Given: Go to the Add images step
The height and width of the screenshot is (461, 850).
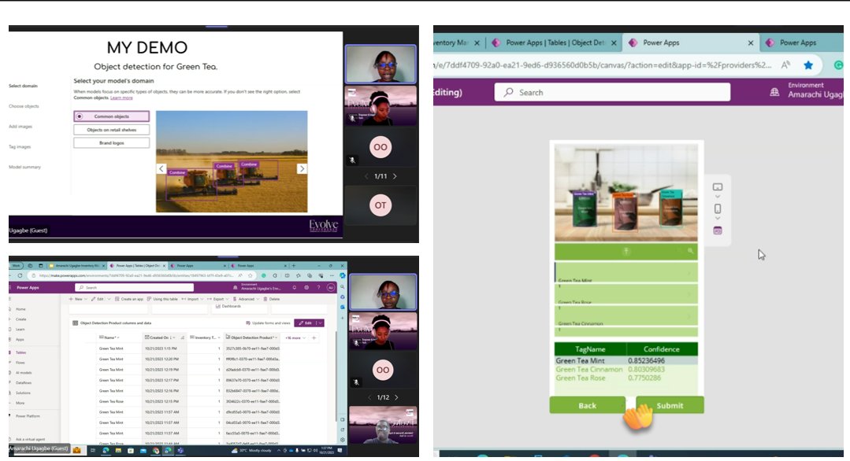Looking at the screenshot, I should (x=20, y=127).
